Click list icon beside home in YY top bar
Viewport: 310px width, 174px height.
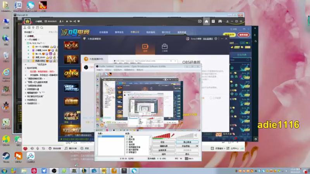point(213,21)
